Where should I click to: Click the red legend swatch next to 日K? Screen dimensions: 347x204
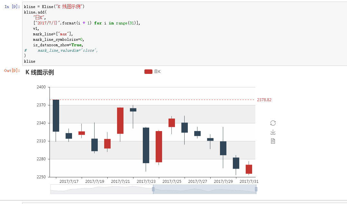[149, 71]
